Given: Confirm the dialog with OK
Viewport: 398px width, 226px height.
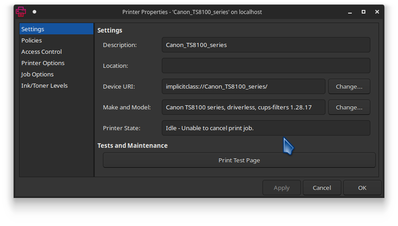Looking at the screenshot, I should [x=362, y=188].
